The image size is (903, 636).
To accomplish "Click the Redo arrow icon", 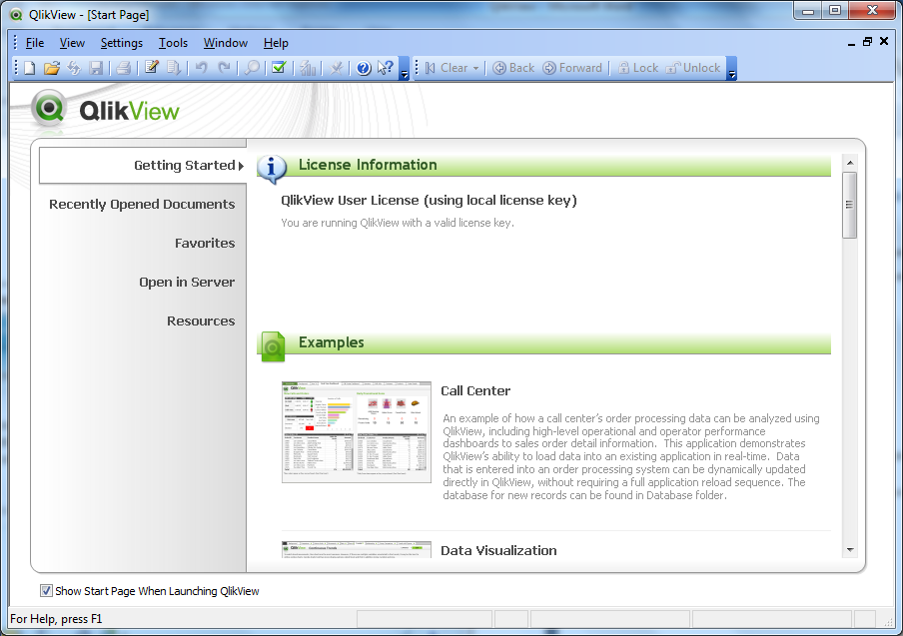I will 224,68.
